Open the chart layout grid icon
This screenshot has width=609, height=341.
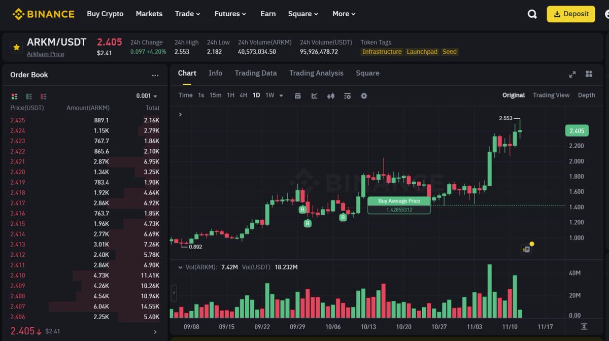click(589, 74)
